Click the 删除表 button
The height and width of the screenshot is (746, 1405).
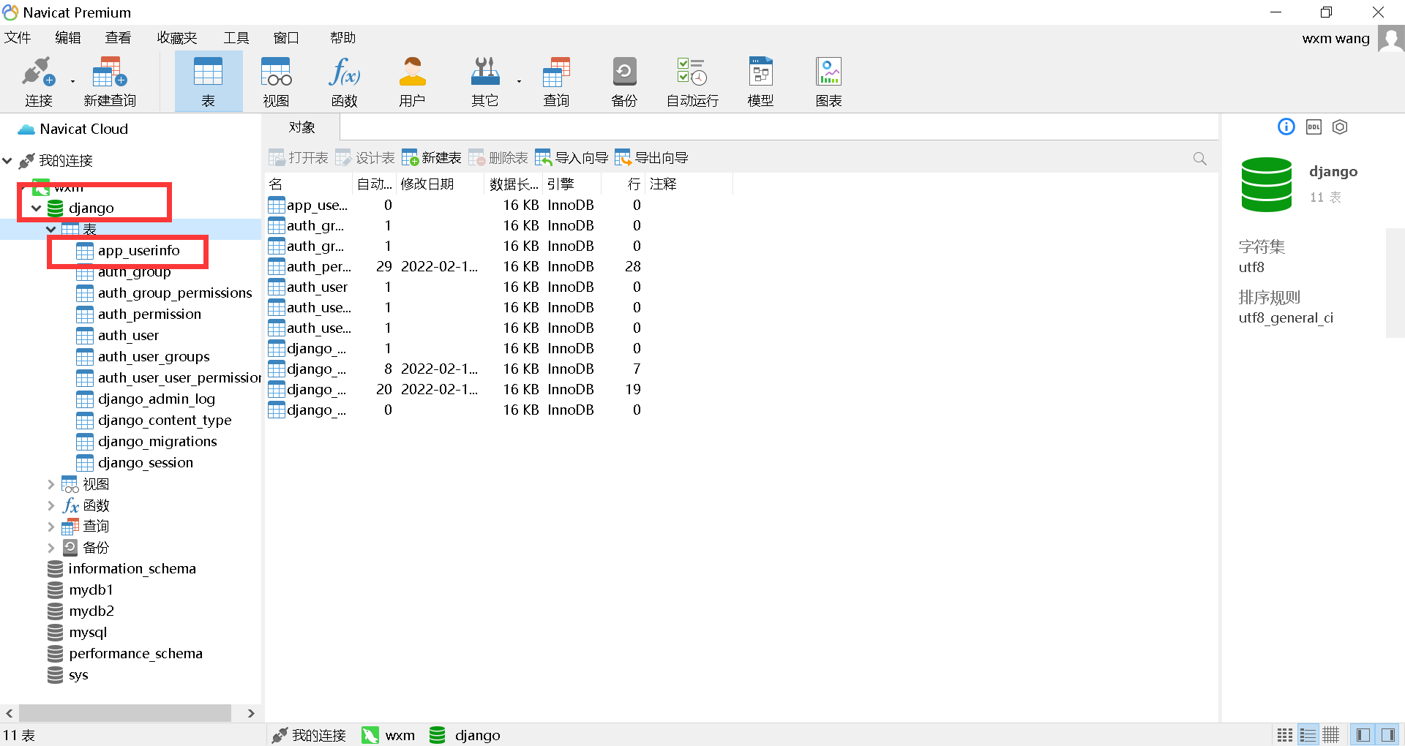(x=498, y=157)
